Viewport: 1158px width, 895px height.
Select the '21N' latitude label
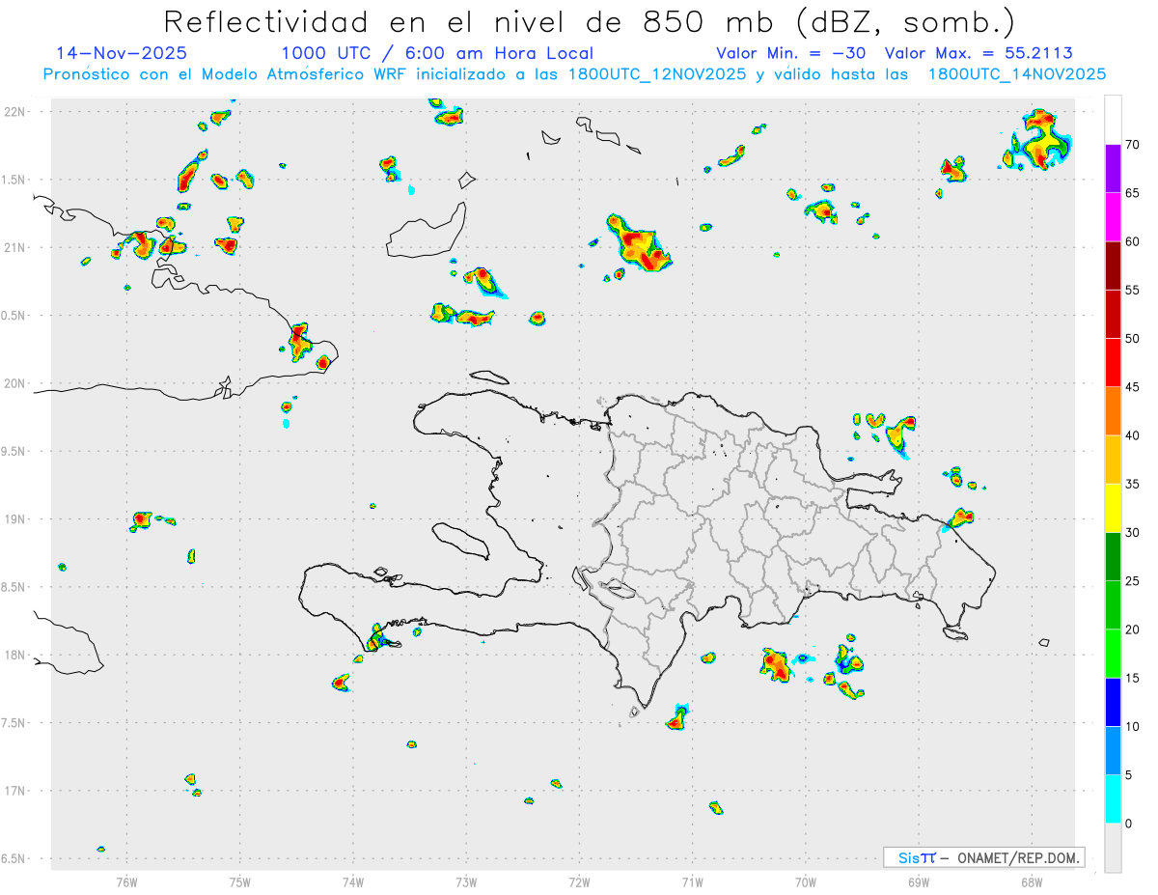[x=15, y=248]
